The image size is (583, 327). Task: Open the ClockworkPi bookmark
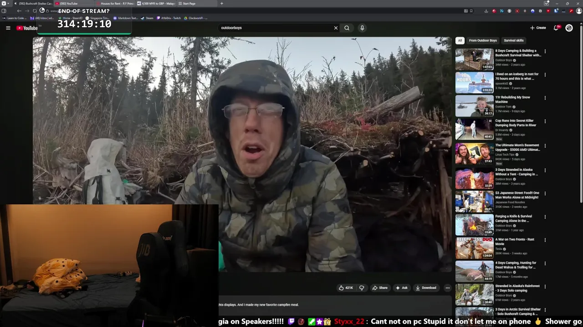pos(196,18)
